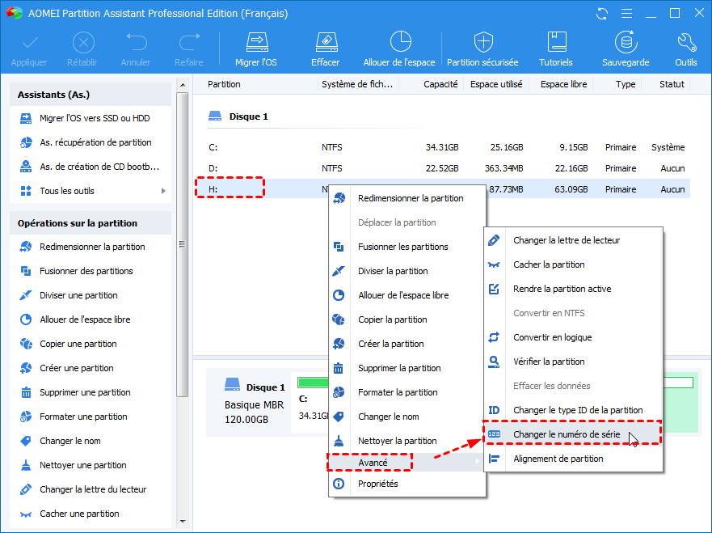Click the refresh icon in the title bar
This screenshot has width=712, height=533.
pyautogui.click(x=602, y=14)
